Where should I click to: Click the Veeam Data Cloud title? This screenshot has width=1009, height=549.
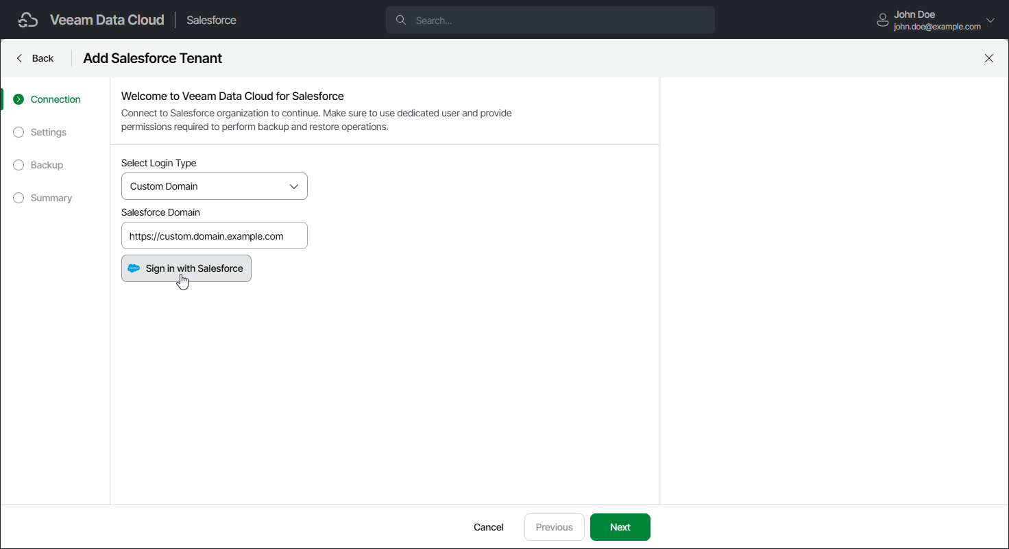click(x=107, y=20)
